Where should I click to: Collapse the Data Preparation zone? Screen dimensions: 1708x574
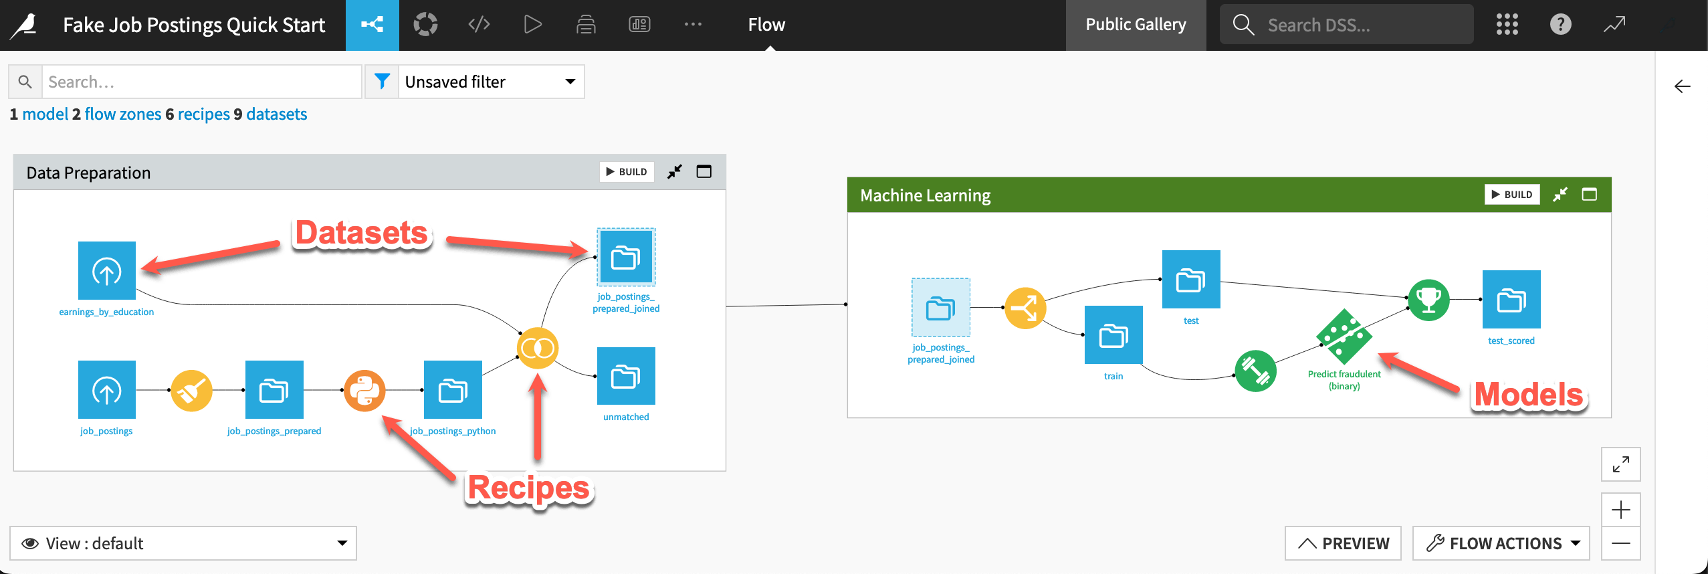(675, 172)
